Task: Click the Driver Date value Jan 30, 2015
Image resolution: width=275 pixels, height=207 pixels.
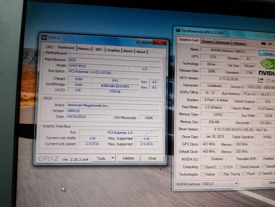Action: coord(215,137)
